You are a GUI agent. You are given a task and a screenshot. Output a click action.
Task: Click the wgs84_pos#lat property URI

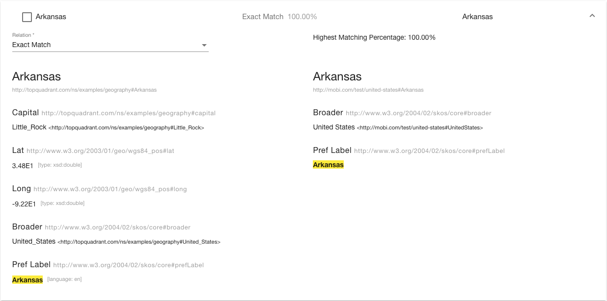[100, 151]
